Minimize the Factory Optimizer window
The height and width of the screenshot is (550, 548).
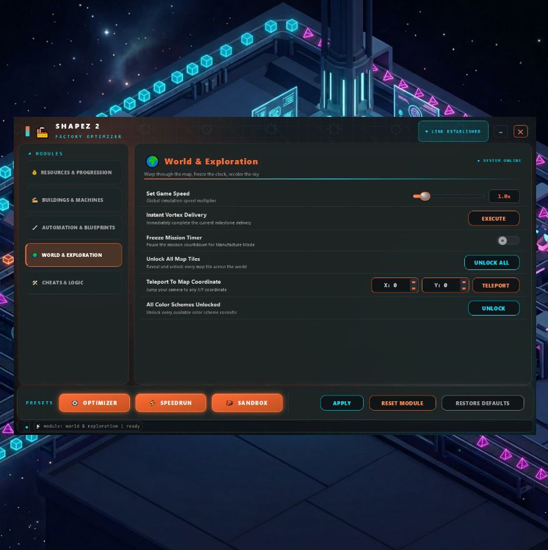(501, 132)
